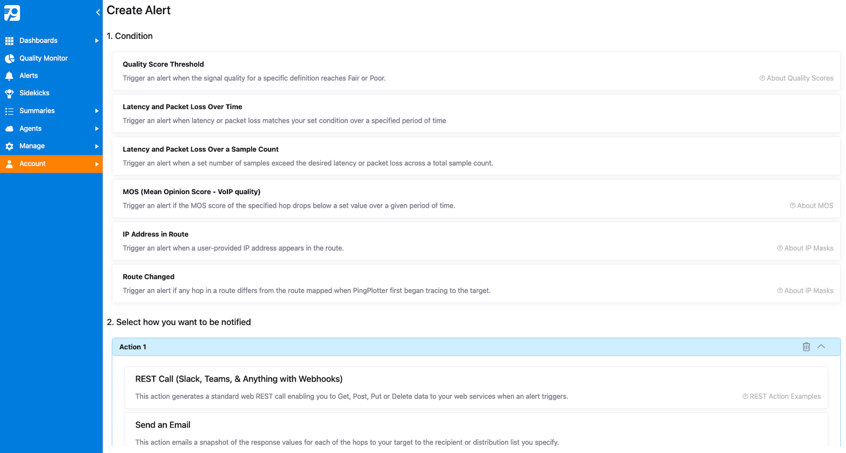Click the Dashboards grid icon
846x453 pixels.
click(9, 41)
